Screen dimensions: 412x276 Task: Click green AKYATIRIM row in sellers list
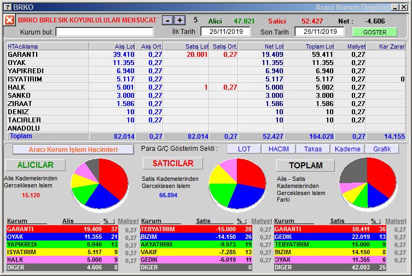(x=196, y=244)
